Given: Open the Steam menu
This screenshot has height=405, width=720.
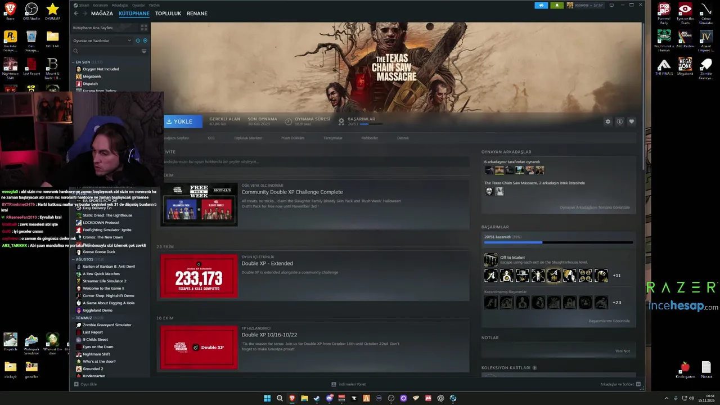Looking at the screenshot, I should [x=82, y=5].
